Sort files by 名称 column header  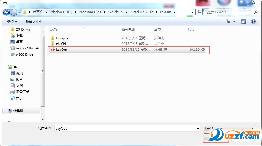click(x=54, y=30)
